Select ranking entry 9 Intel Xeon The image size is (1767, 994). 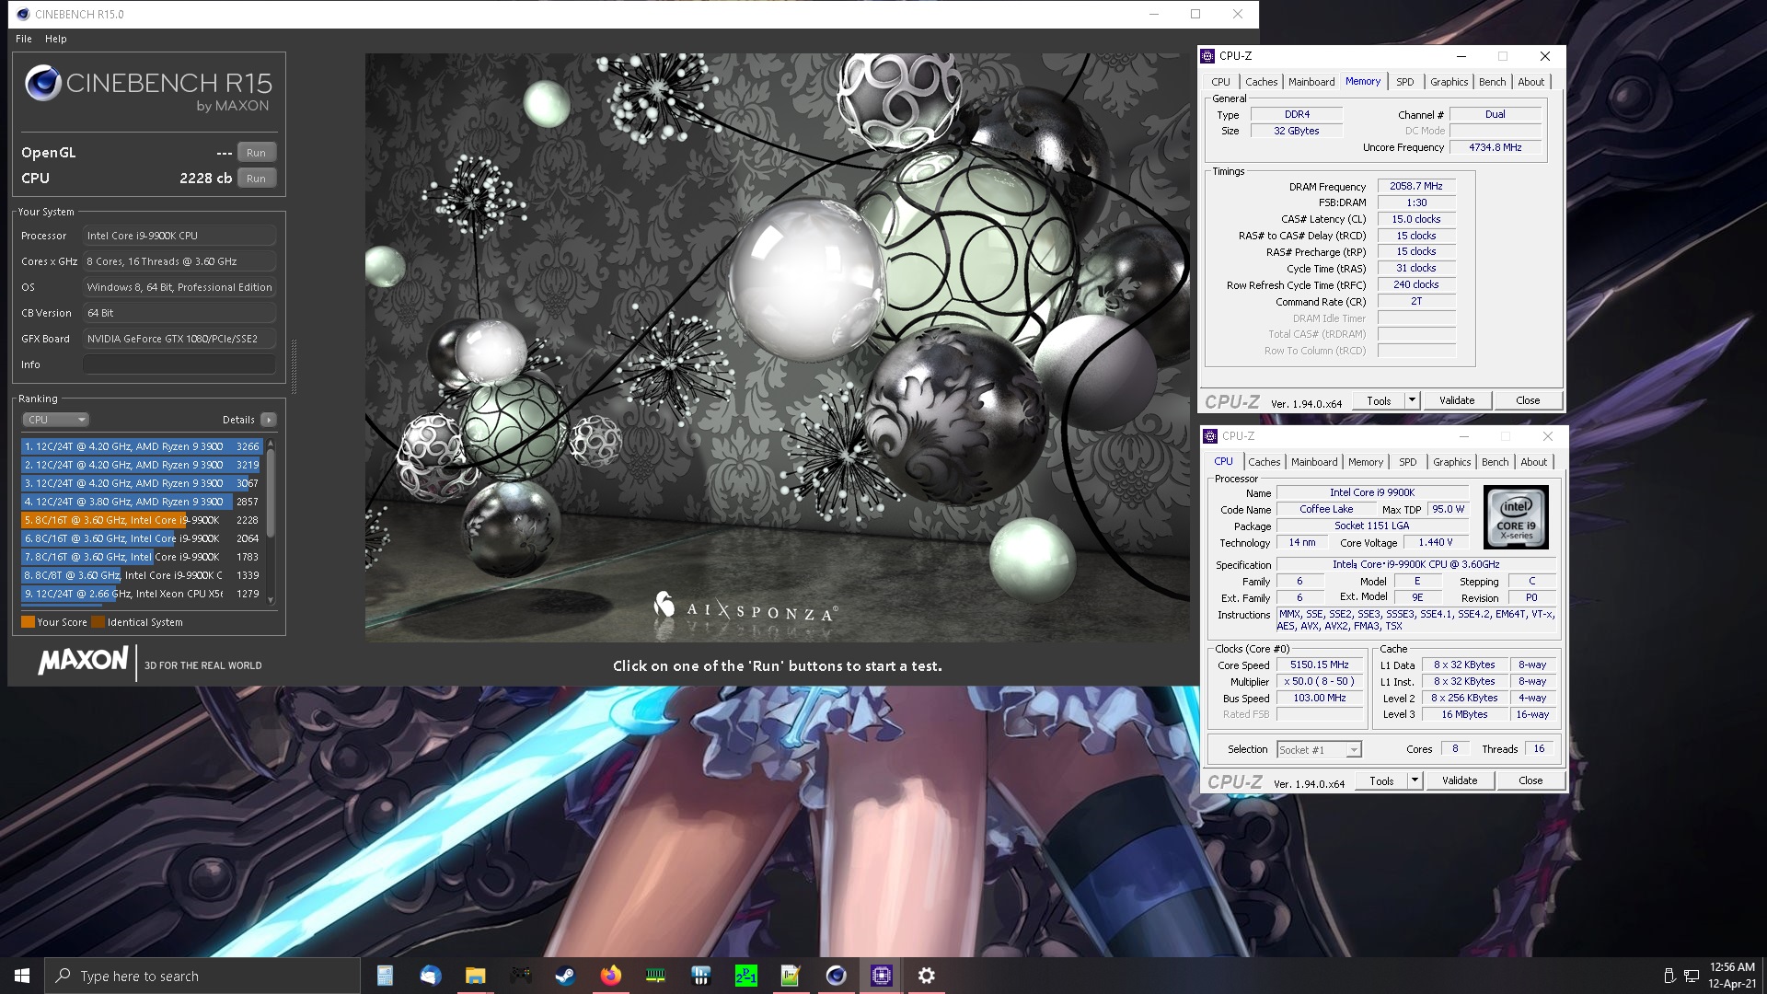click(143, 594)
